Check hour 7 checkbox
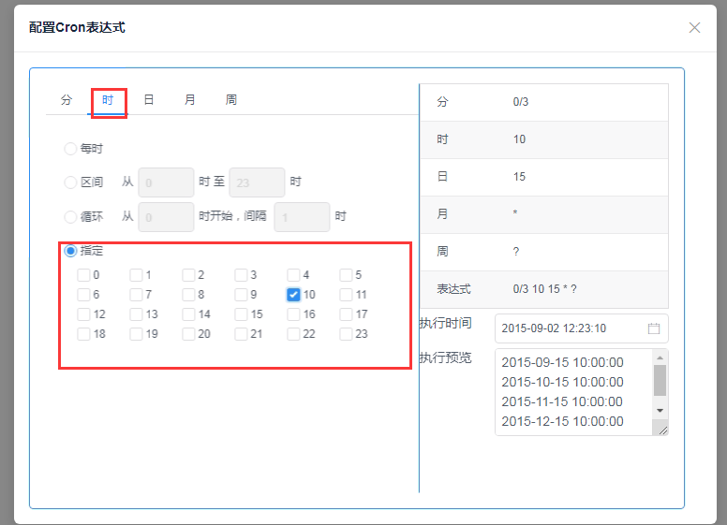The image size is (727, 525). coord(136,295)
